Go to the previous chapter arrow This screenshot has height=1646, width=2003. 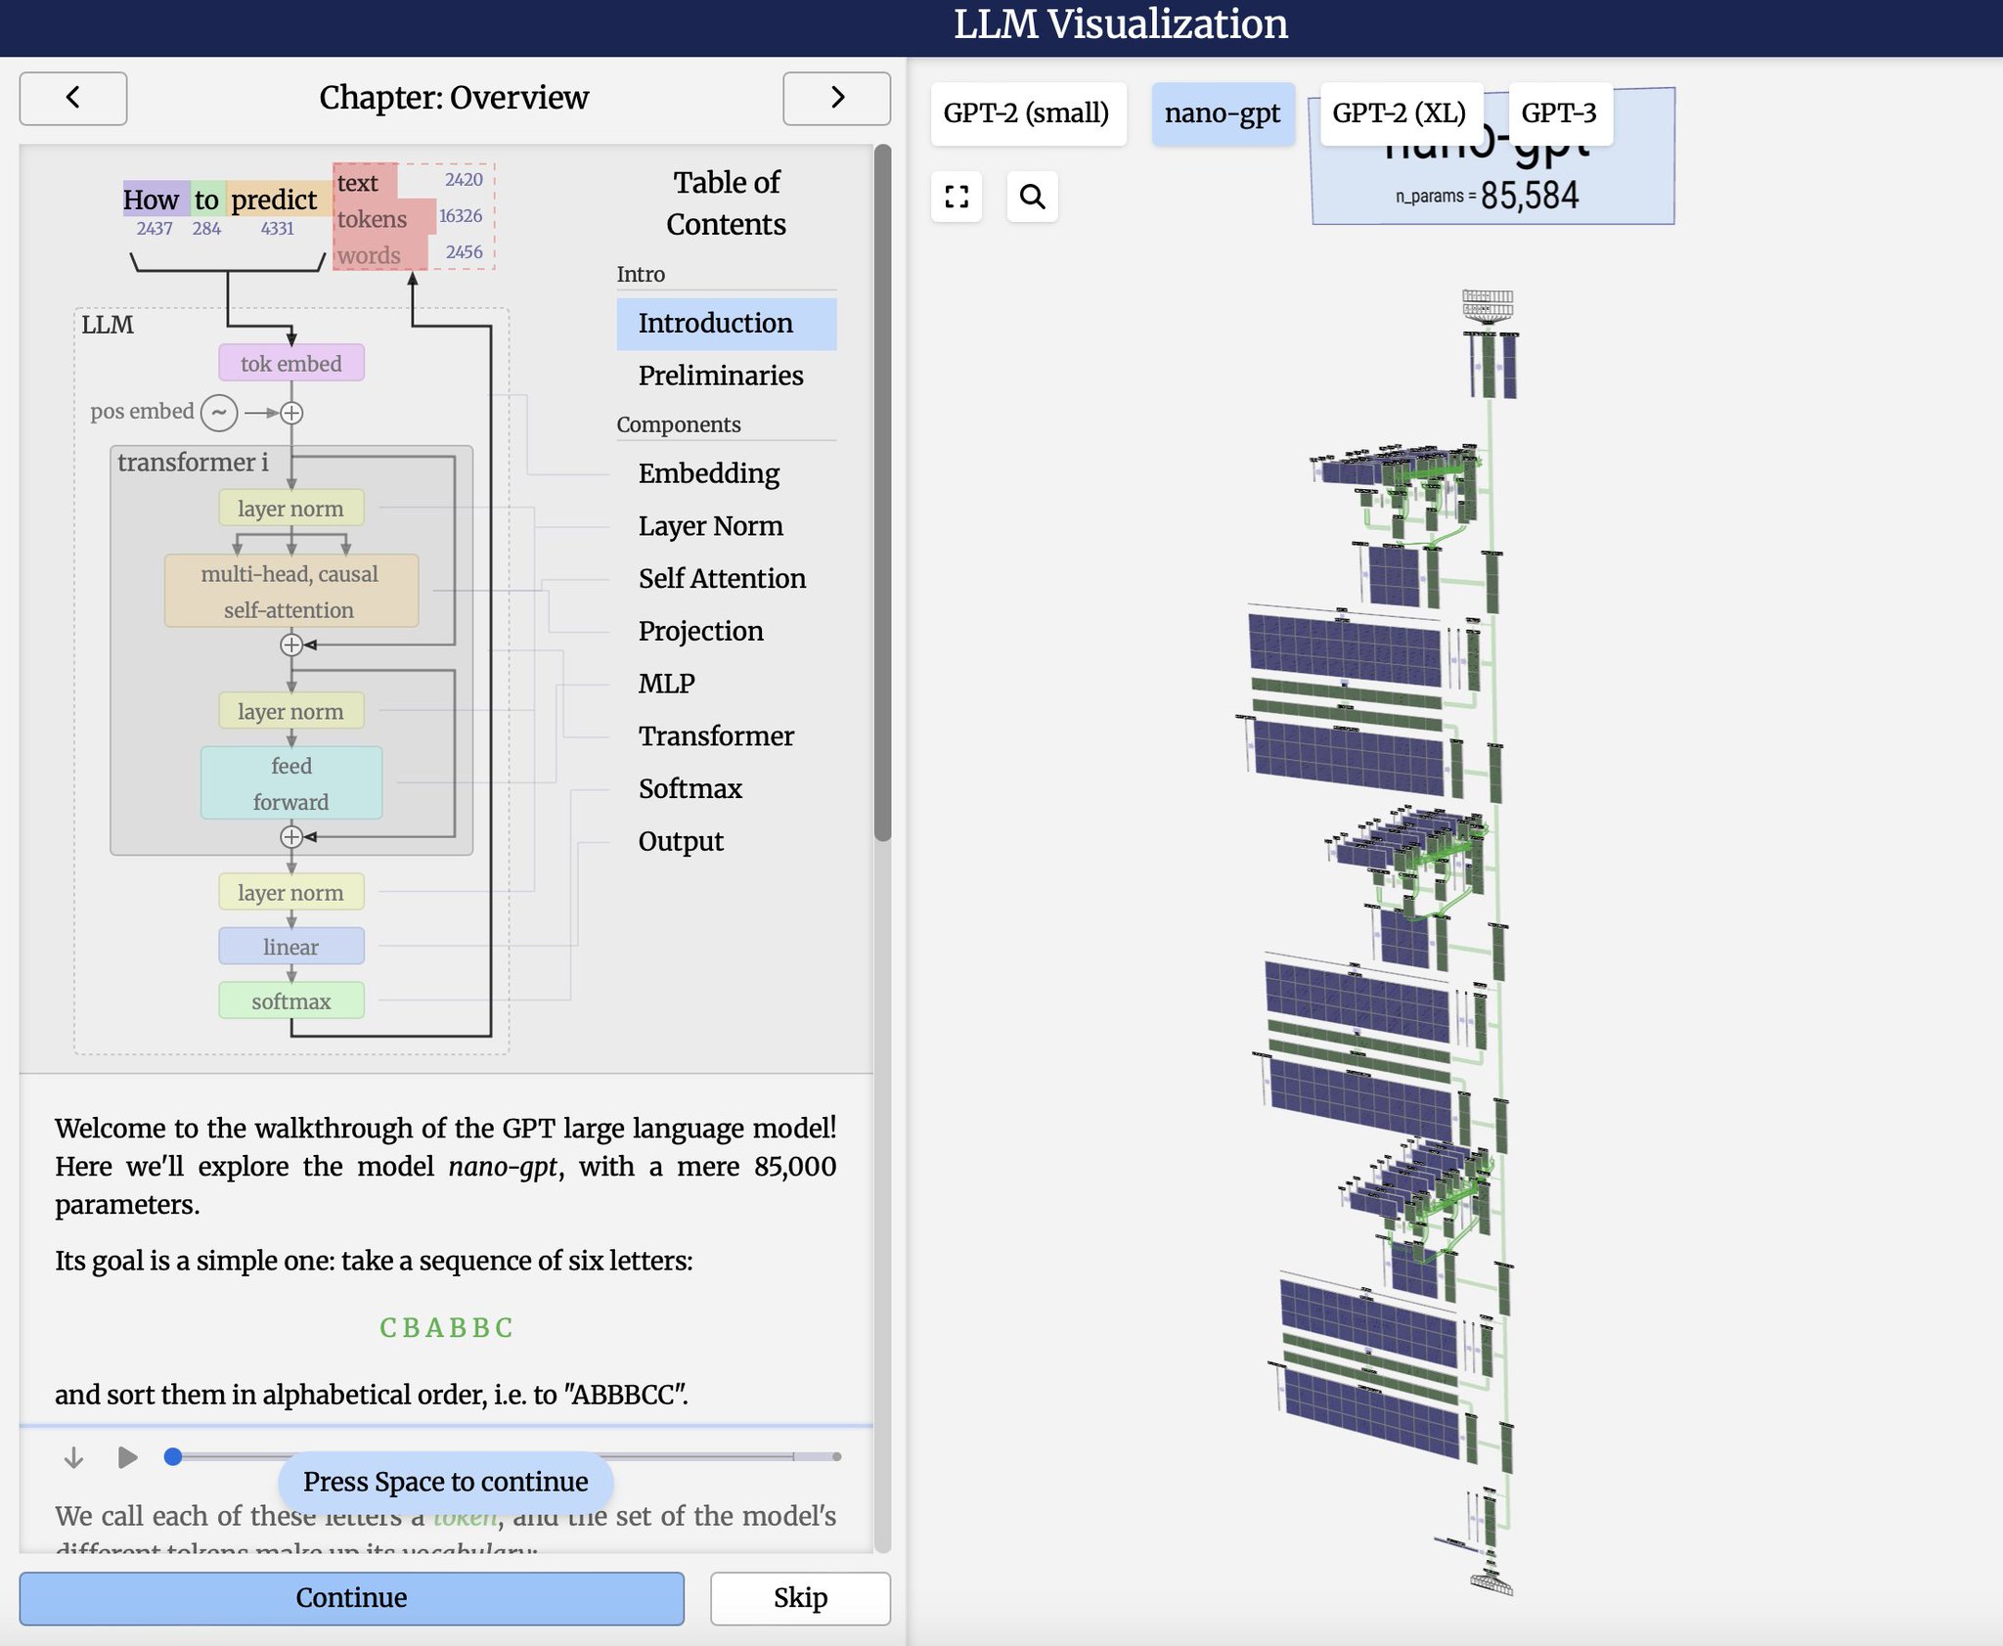tap(73, 98)
